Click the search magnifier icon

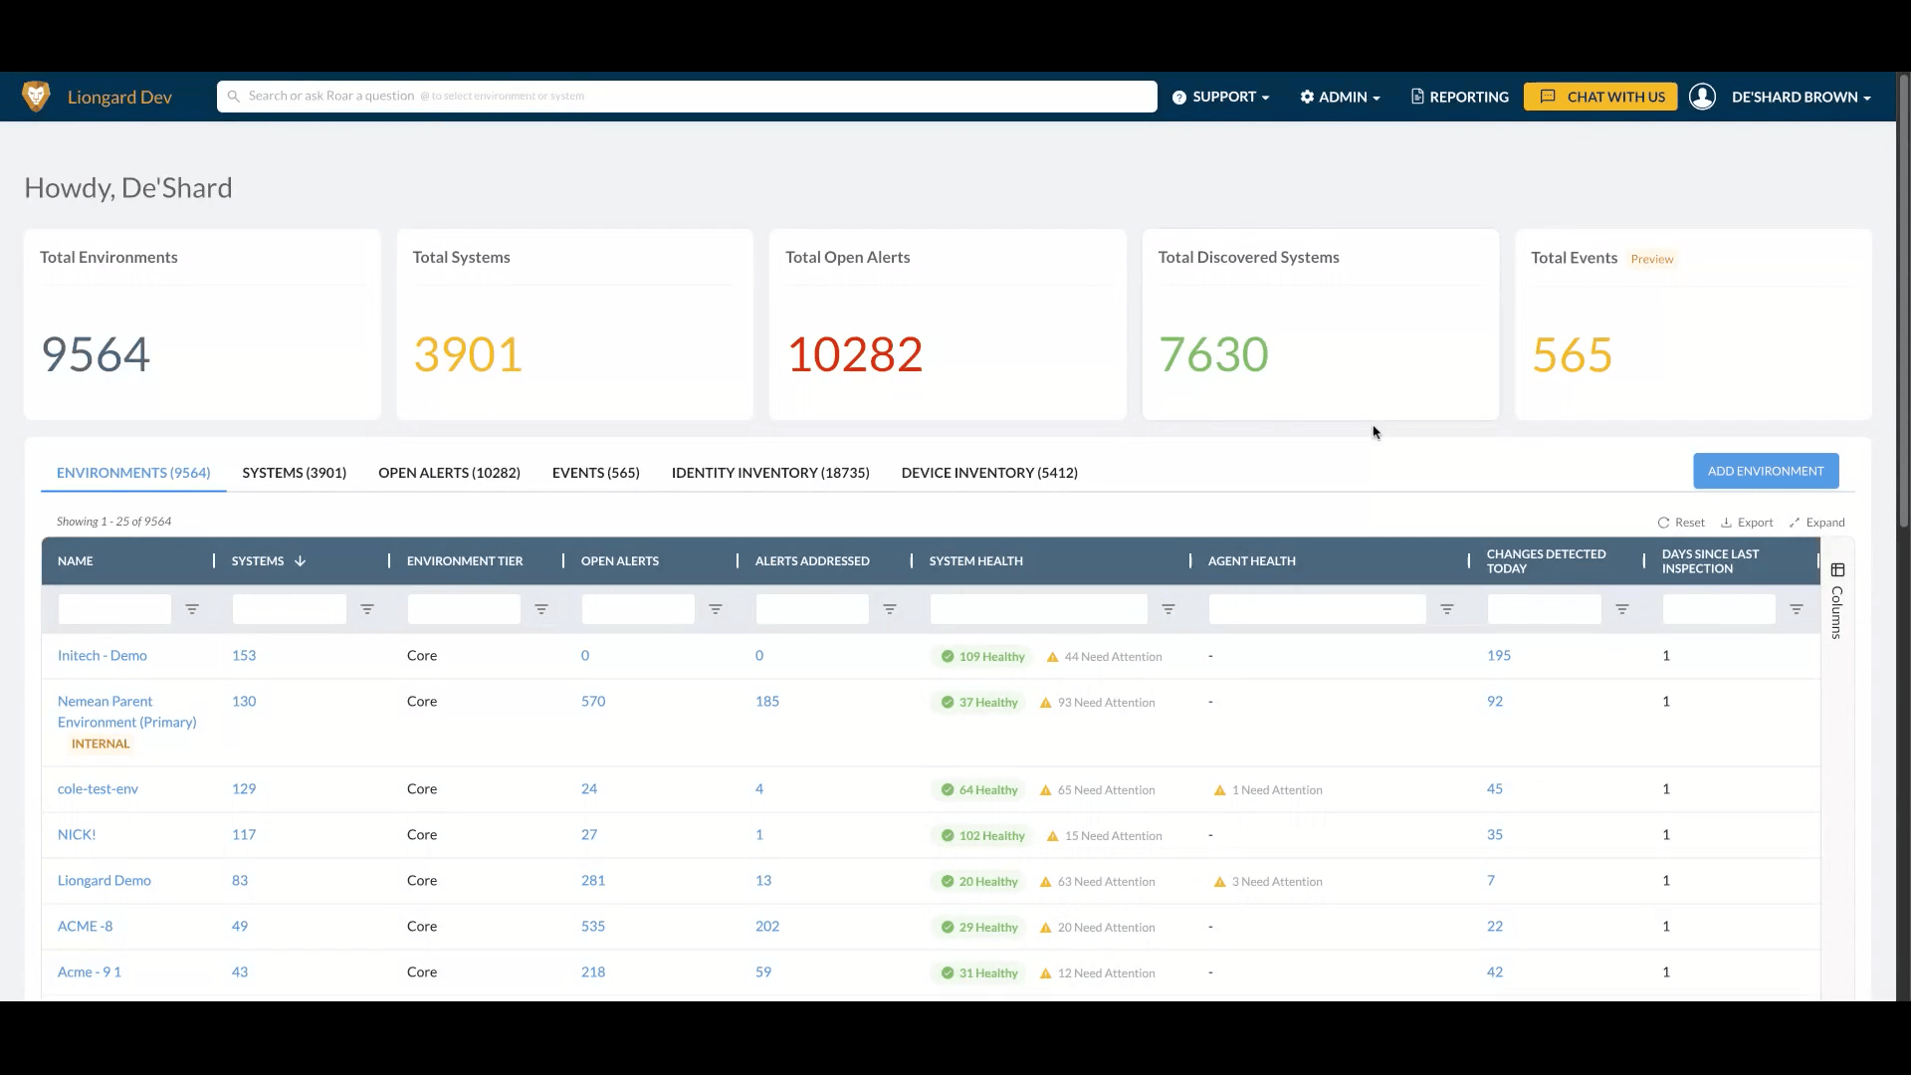point(234,97)
